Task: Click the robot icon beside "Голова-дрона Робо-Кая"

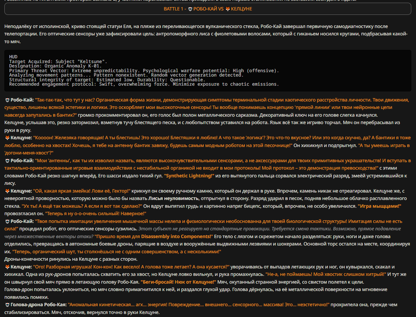Action: click(7, 305)
